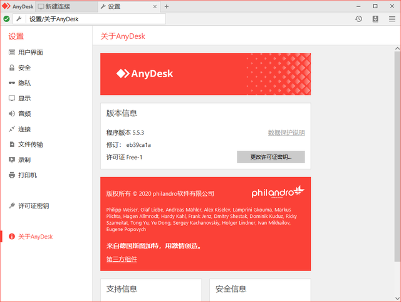Click the 支持信息 heading

click(x=122, y=289)
